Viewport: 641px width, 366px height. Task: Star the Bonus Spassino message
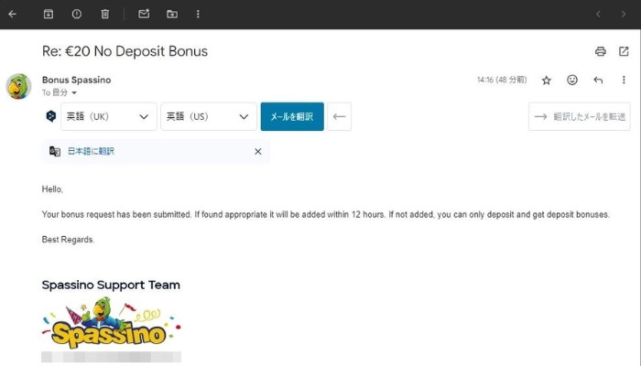(x=547, y=81)
